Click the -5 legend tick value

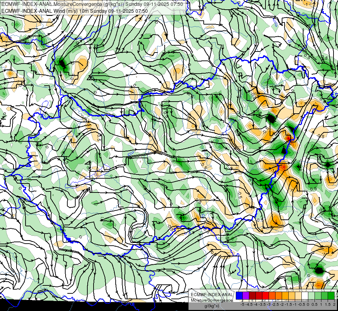tap(242, 304)
